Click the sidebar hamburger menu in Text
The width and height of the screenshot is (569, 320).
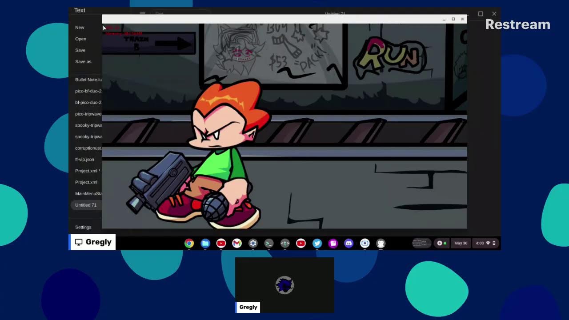tap(142, 13)
